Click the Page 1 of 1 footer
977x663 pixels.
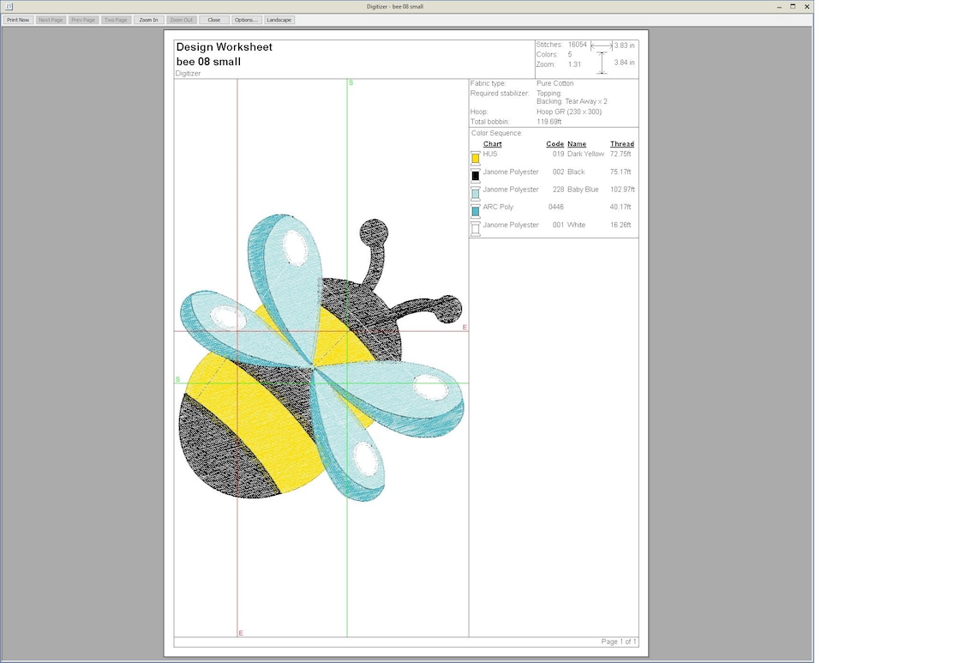tap(618, 642)
